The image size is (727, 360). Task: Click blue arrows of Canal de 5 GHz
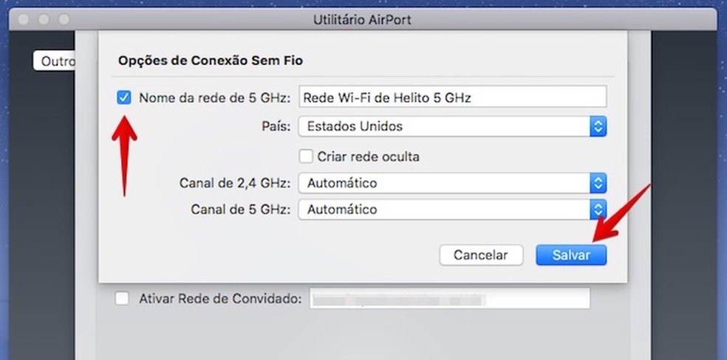(x=598, y=210)
